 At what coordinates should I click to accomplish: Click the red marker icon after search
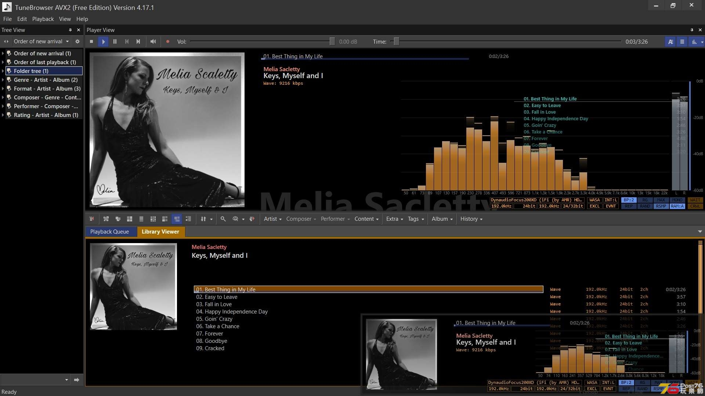252,219
